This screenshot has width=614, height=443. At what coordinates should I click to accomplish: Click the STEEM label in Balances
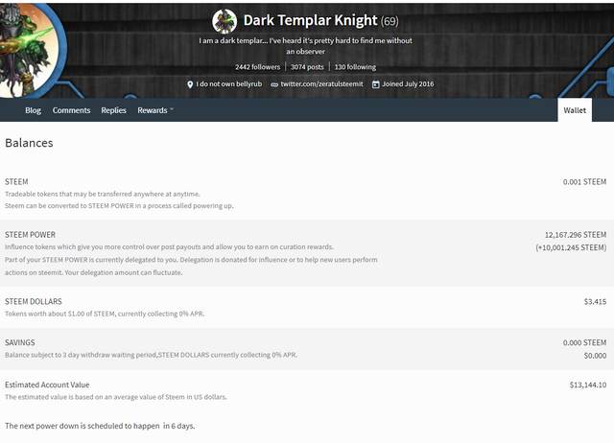click(x=16, y=182)
